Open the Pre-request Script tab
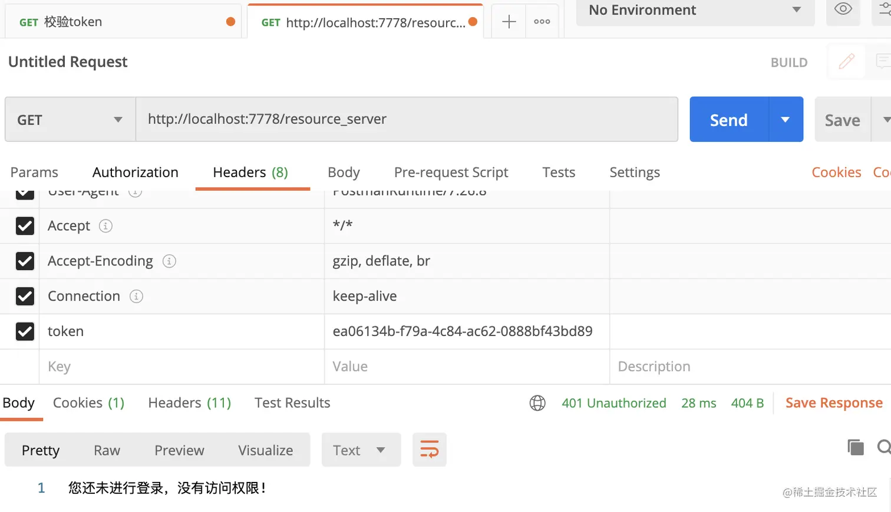 (451, 172)
